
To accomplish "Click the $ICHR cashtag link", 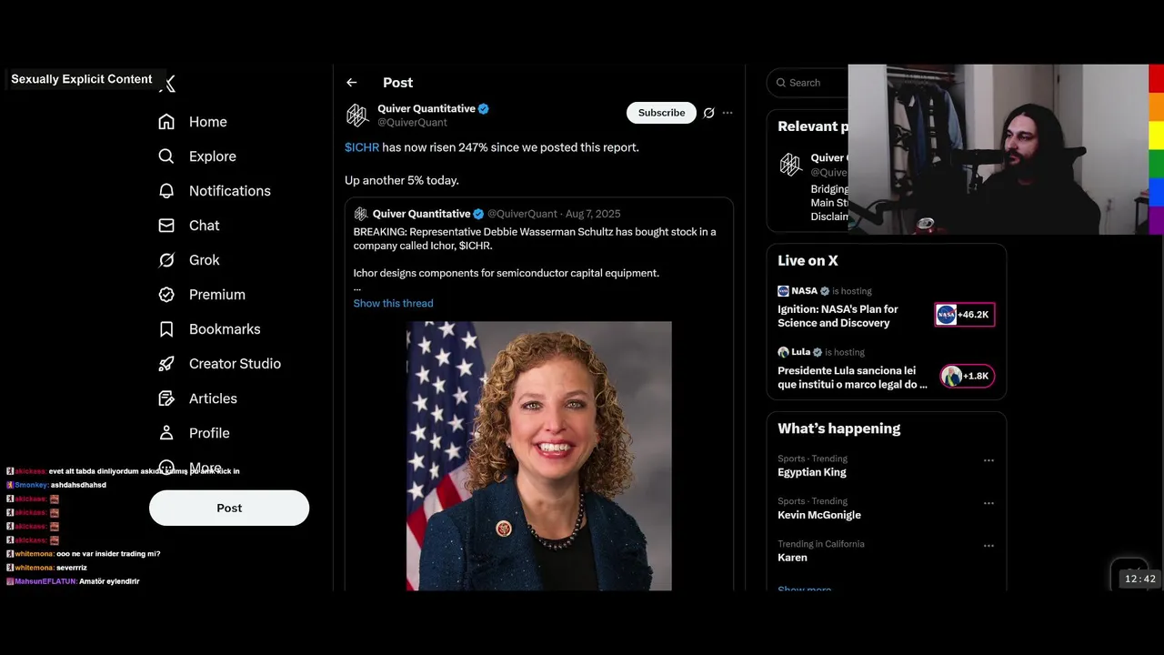I will pyautogui.click(x=362, y=147).
